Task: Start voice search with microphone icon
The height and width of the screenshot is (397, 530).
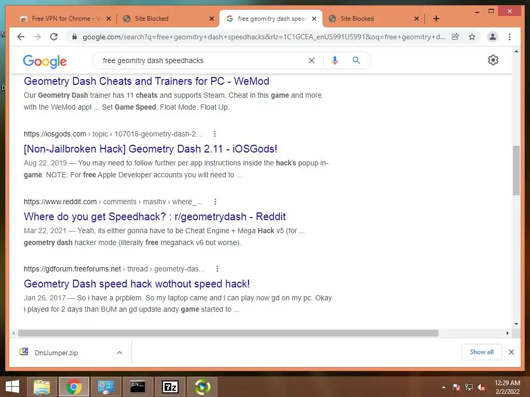Action: [x=335, y=60]
